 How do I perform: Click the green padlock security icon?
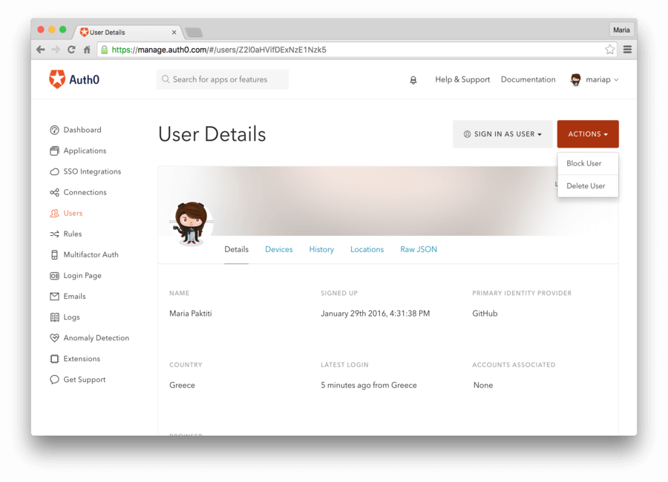(105, 50)
